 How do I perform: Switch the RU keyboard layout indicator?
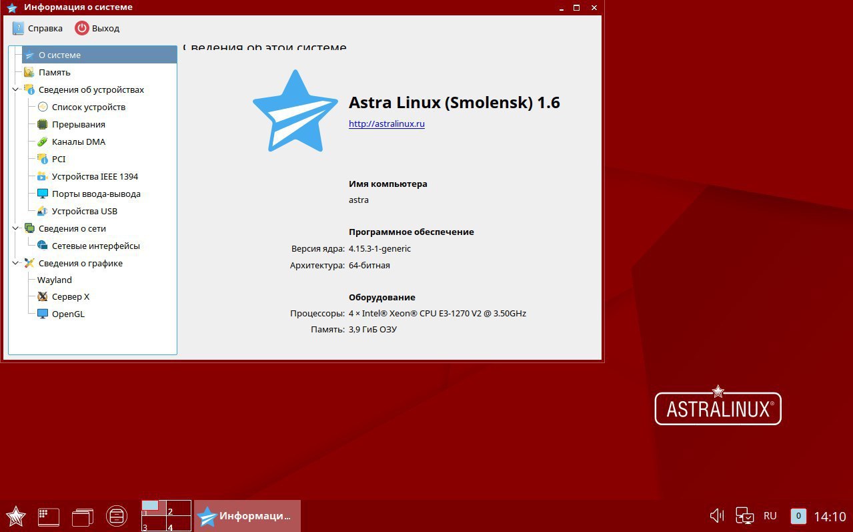pos(770,516)
